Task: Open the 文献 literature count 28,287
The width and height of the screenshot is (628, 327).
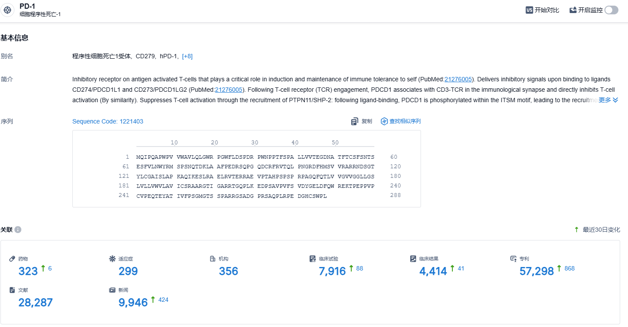Action: click(x=35, y=303)
